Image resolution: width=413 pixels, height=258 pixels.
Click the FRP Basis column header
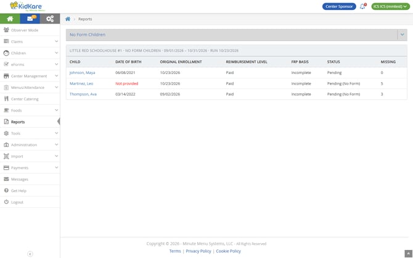(300, 62)
